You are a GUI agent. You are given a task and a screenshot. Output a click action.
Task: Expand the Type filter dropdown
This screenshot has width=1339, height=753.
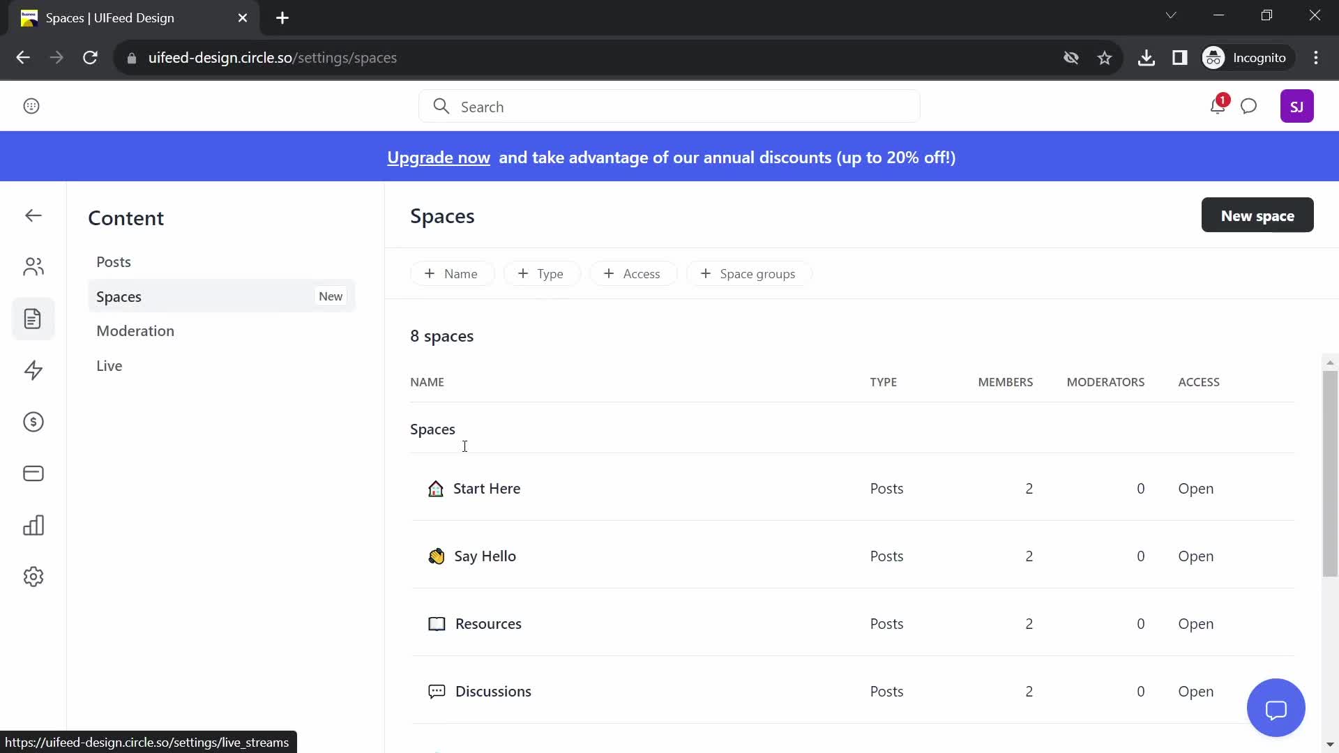[x=542, y=273]
